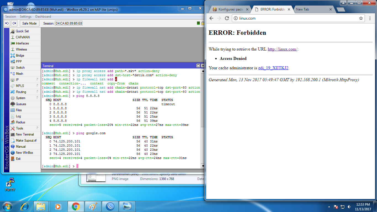Screen dimensions: 377x212
Task: Open Windows Explorer from the taskbar
Action: (41, 206)
